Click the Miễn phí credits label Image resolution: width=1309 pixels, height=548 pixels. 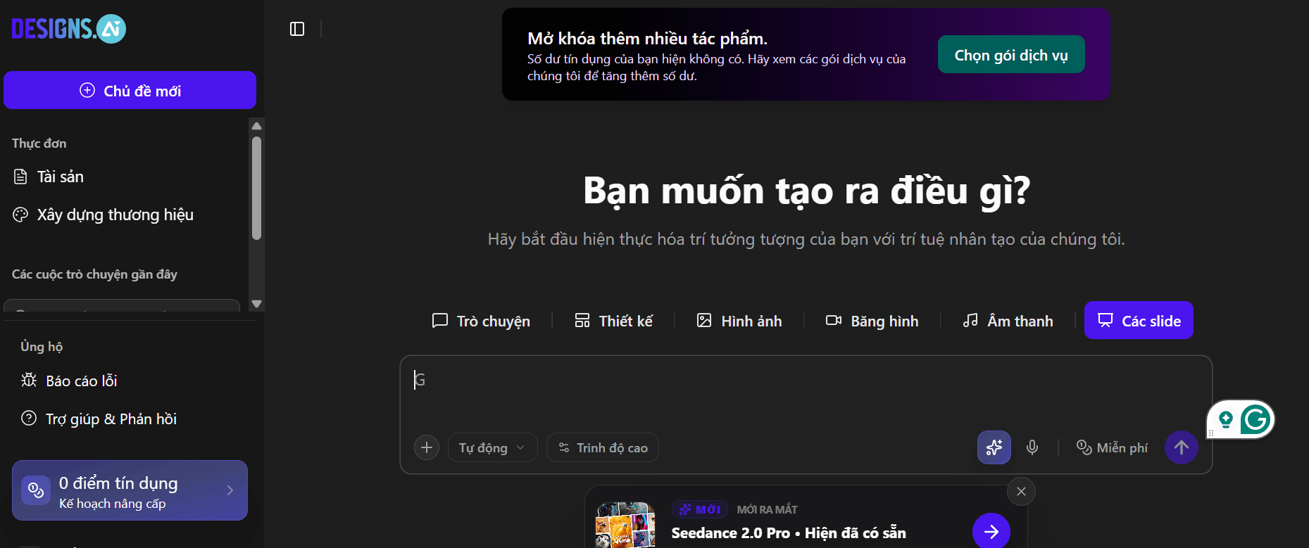[1113, 447]
